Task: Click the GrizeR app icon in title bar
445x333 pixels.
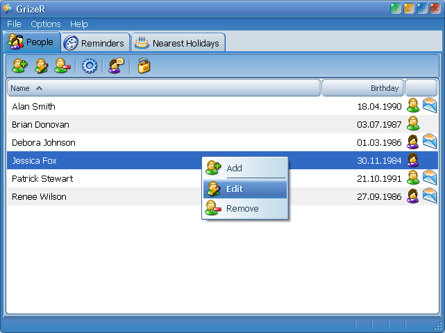Action: point(8,9)
